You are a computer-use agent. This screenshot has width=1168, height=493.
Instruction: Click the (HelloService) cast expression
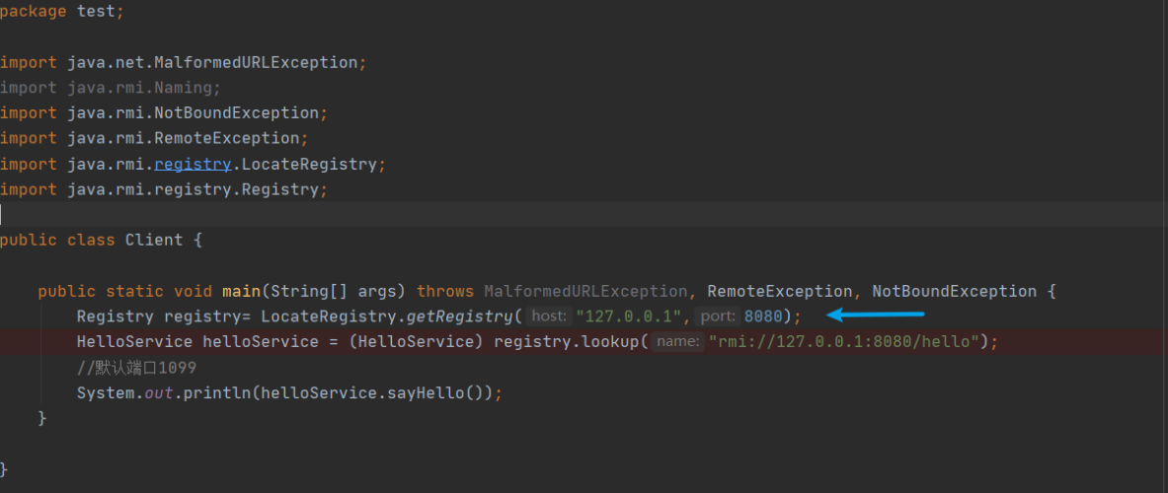pyautogui.click(x=417, y=342)
